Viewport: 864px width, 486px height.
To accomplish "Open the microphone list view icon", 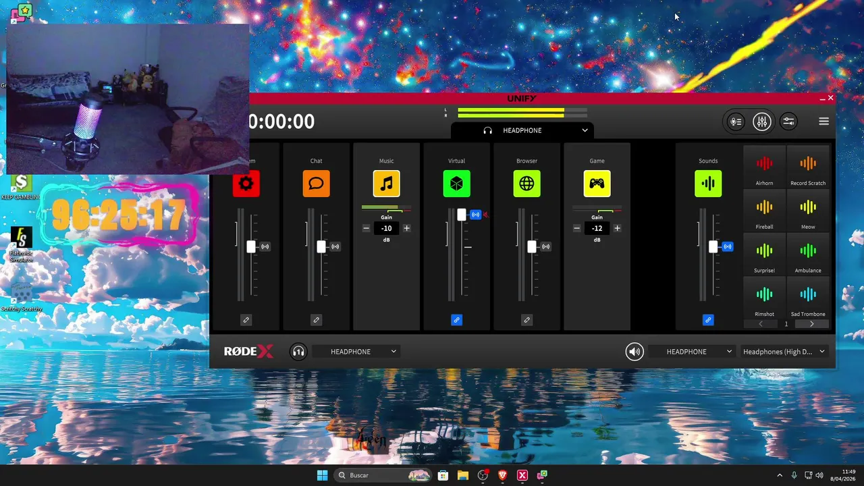I will coord(736,122).
